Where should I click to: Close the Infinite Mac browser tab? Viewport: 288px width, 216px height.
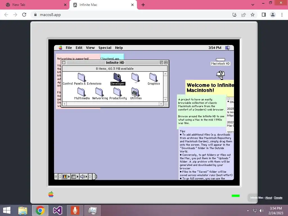coord(132,5)
